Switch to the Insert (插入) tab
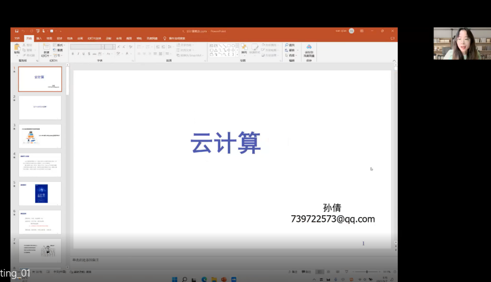 pos(39,38)
